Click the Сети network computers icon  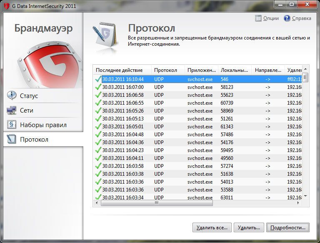pos(11,110)
